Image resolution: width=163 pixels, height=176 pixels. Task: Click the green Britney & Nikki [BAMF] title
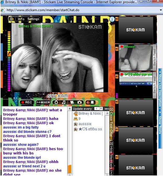pyautogui.click(x=35, y=26)
